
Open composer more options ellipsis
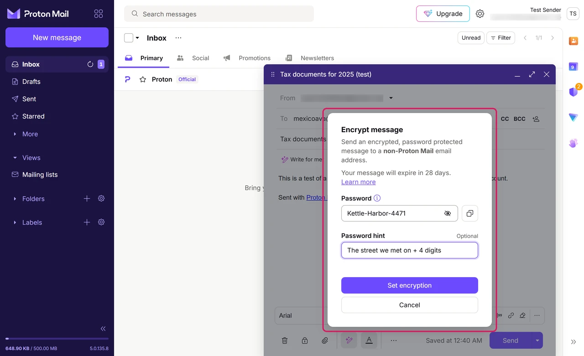click(394, 341)
